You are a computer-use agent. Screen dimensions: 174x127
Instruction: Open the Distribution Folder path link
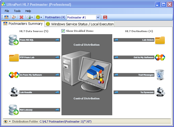(65, 122)
